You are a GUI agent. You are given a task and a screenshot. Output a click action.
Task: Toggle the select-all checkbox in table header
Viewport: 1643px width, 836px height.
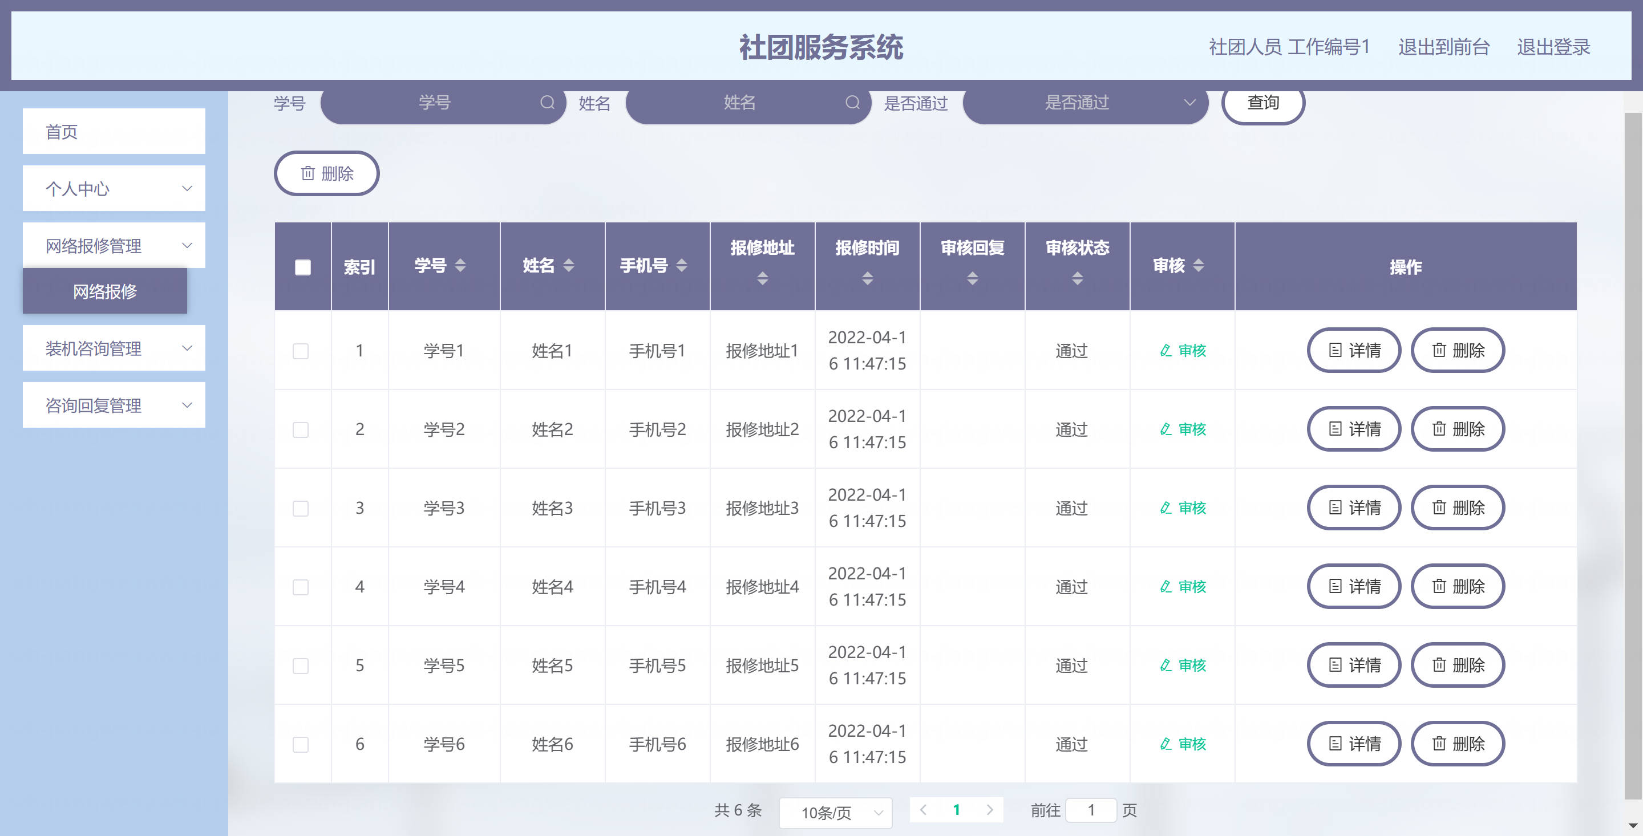[x=303, y=267]
